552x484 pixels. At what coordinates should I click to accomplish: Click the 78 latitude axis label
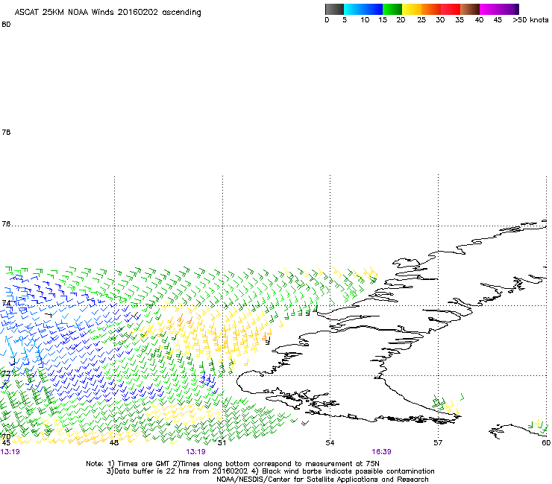pos(6,132)
